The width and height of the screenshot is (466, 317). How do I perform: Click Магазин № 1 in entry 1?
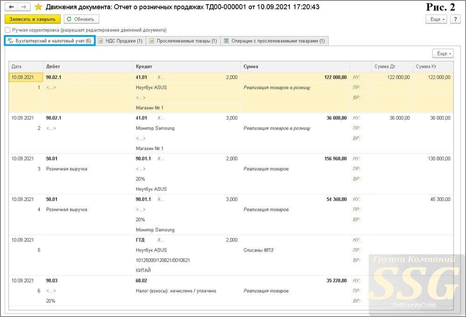point(149,108)
